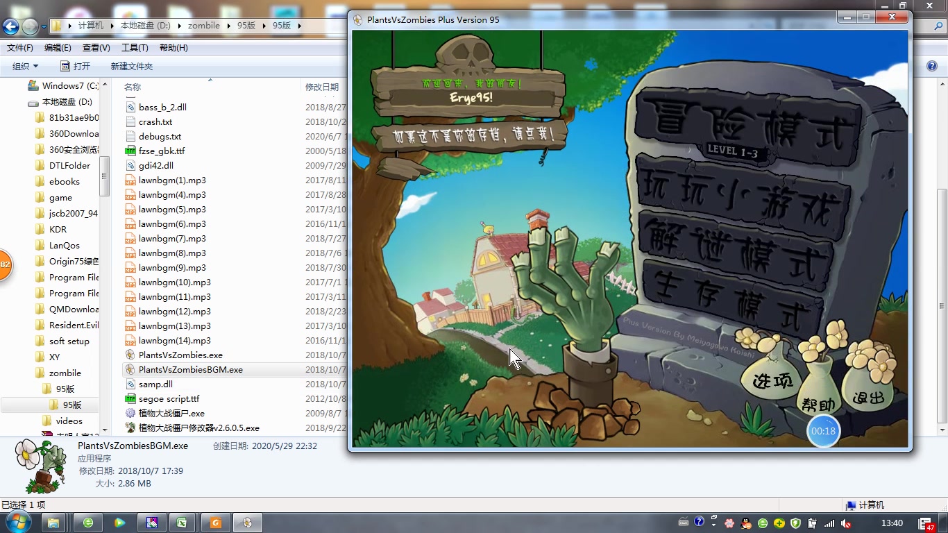The width and height of the screenshot is (948, 533).
Task: Open the 工具(T) menu
Action: 135,48
